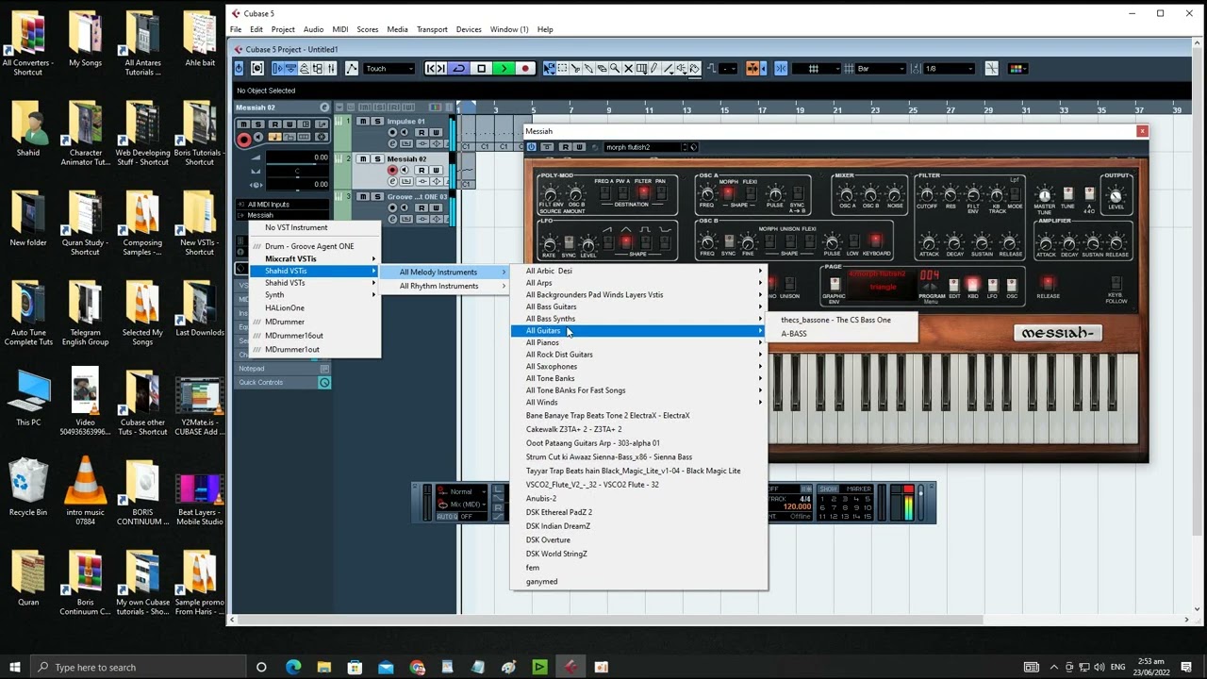
Task: Select the Erase tool
Action: (602, 69)
